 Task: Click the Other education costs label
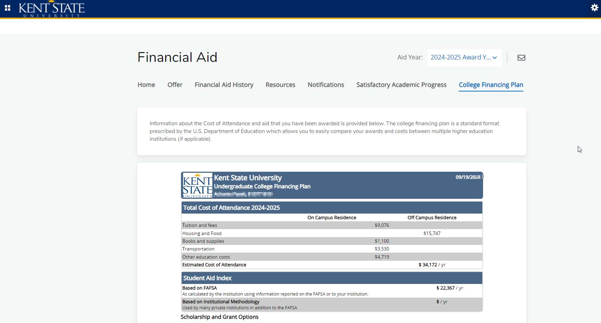206,257
